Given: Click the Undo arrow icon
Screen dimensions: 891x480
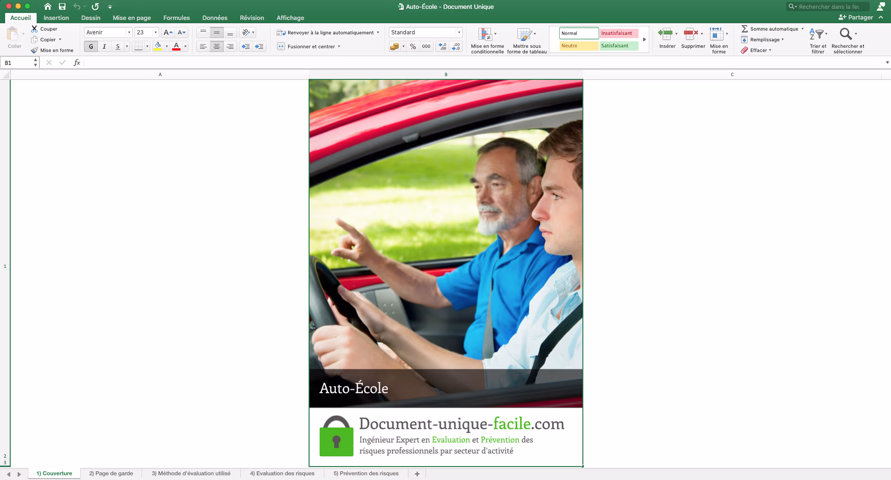Looking at the screenshot, I should pos(77,6).
